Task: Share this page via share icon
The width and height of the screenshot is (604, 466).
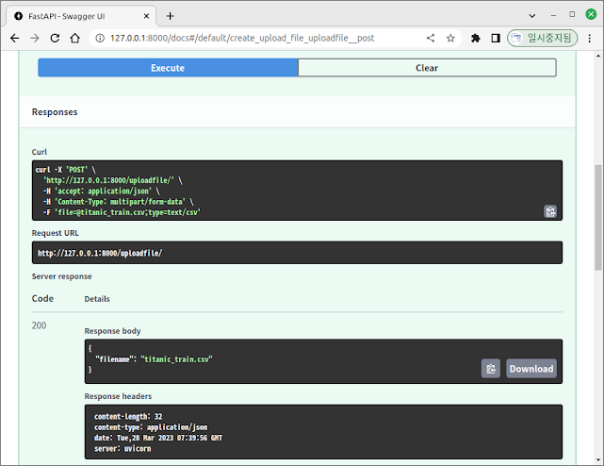Action: (x=431, y=38)
